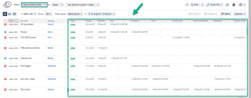
Task: Open the Status Entrance Date report dropdown
Action: tap(34, 5)
